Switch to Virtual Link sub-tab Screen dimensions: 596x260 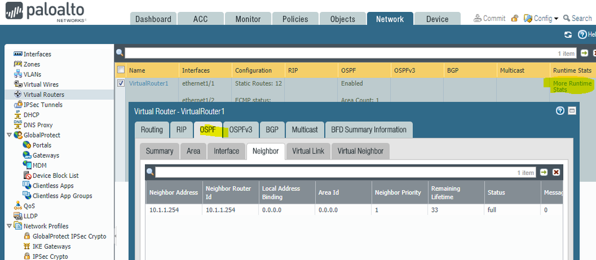[x=308, y=151]
